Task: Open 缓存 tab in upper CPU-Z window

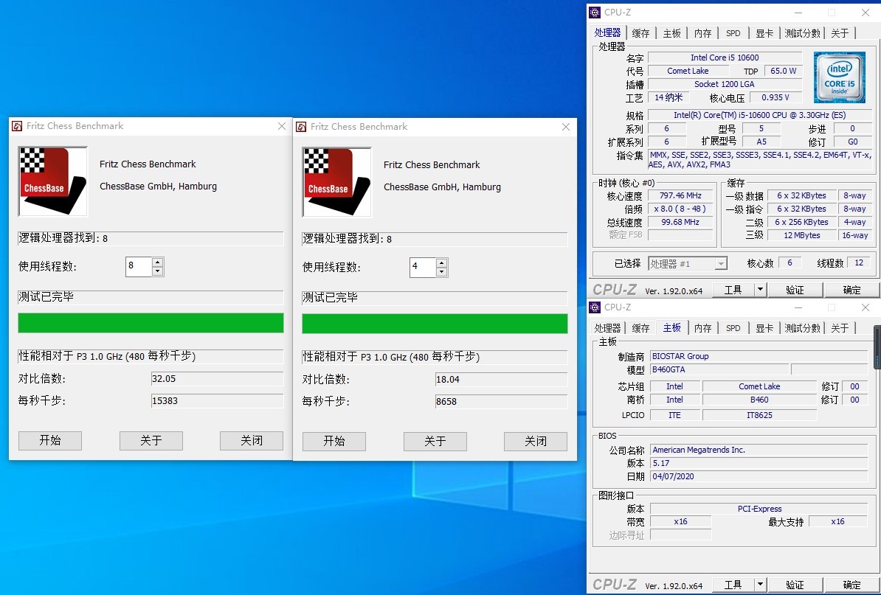Action: pos(640,33)
